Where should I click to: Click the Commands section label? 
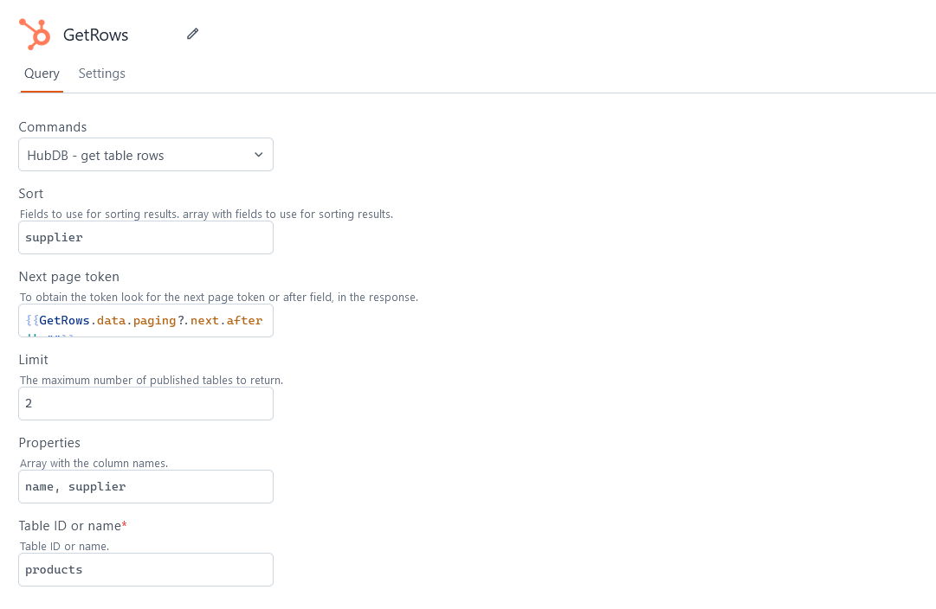(53, 126)
